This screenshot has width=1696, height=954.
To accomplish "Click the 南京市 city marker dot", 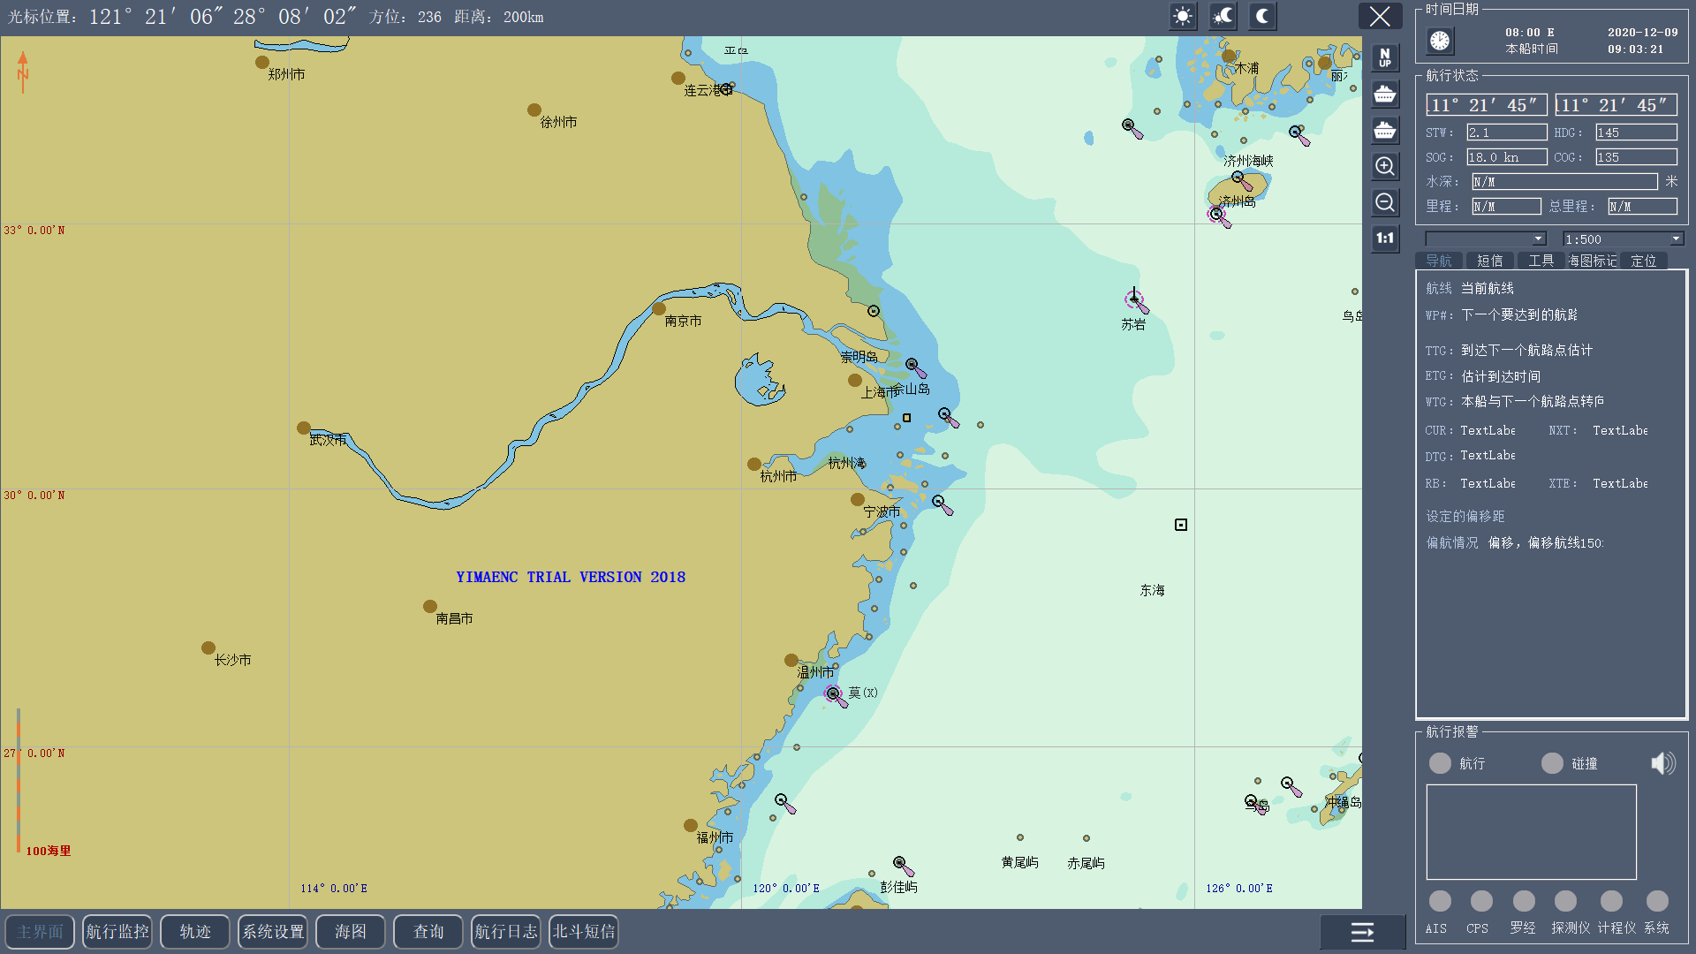I will click(659, 308).
